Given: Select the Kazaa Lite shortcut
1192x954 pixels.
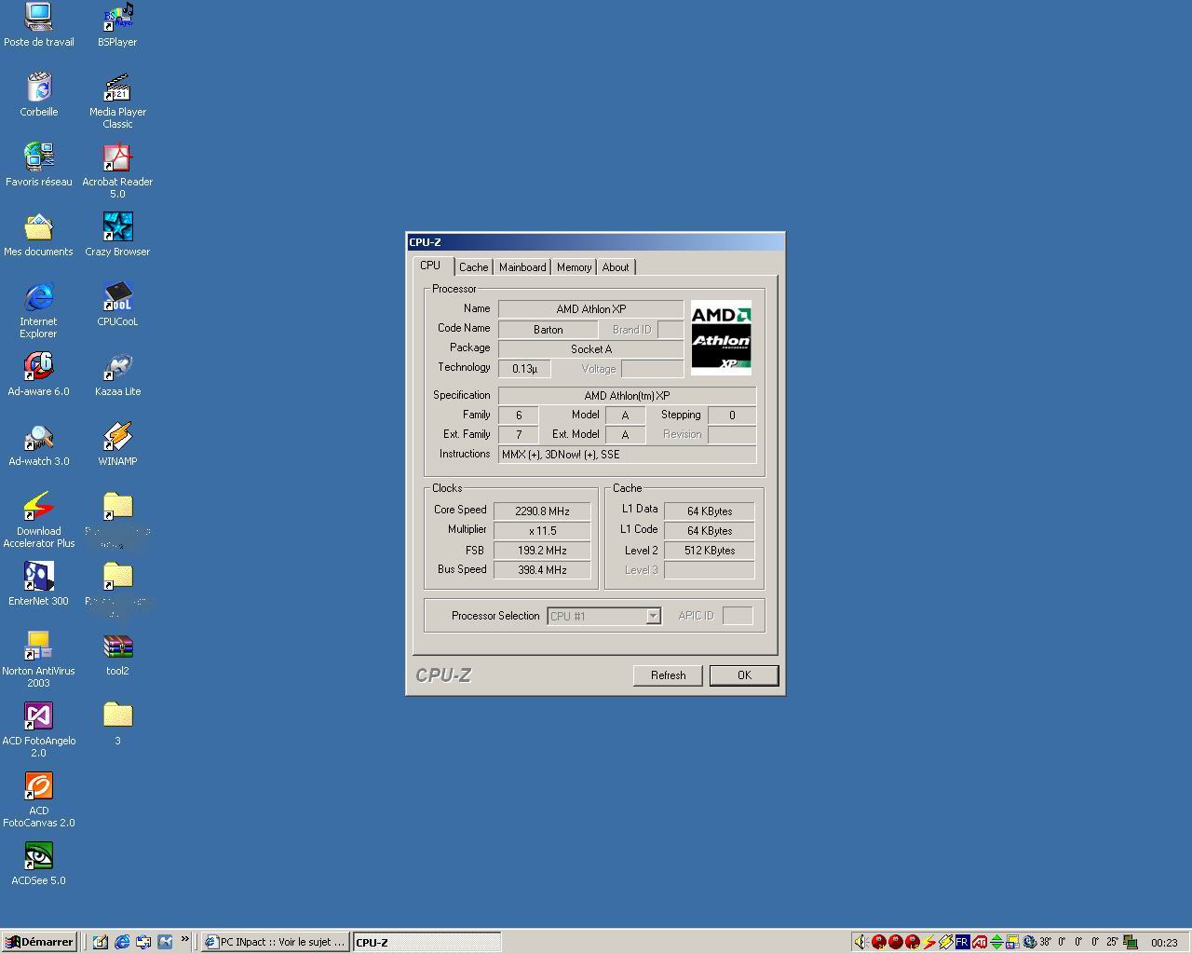Looking at the screenshot, I should 117,374.
